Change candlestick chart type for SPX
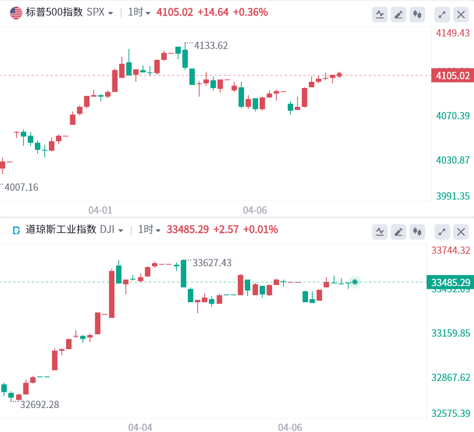Screen dimensions: 474x432 pos(417,15)
